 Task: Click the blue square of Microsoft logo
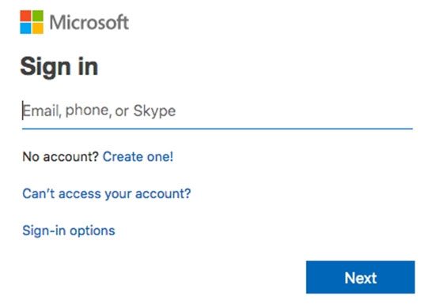point(25,28)
